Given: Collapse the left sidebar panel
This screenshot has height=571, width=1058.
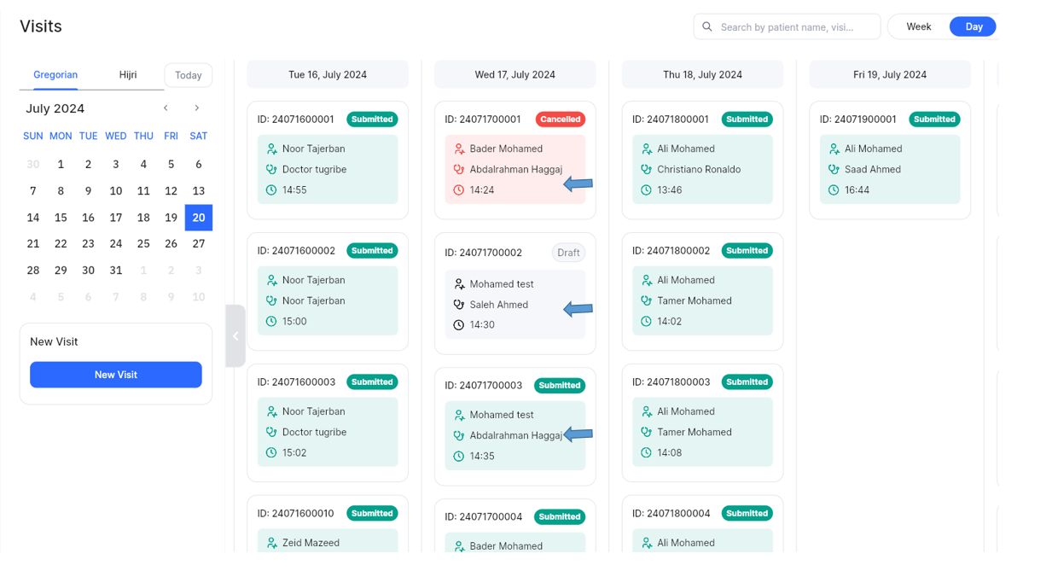Looking at the screenshot, I should 235,336.
